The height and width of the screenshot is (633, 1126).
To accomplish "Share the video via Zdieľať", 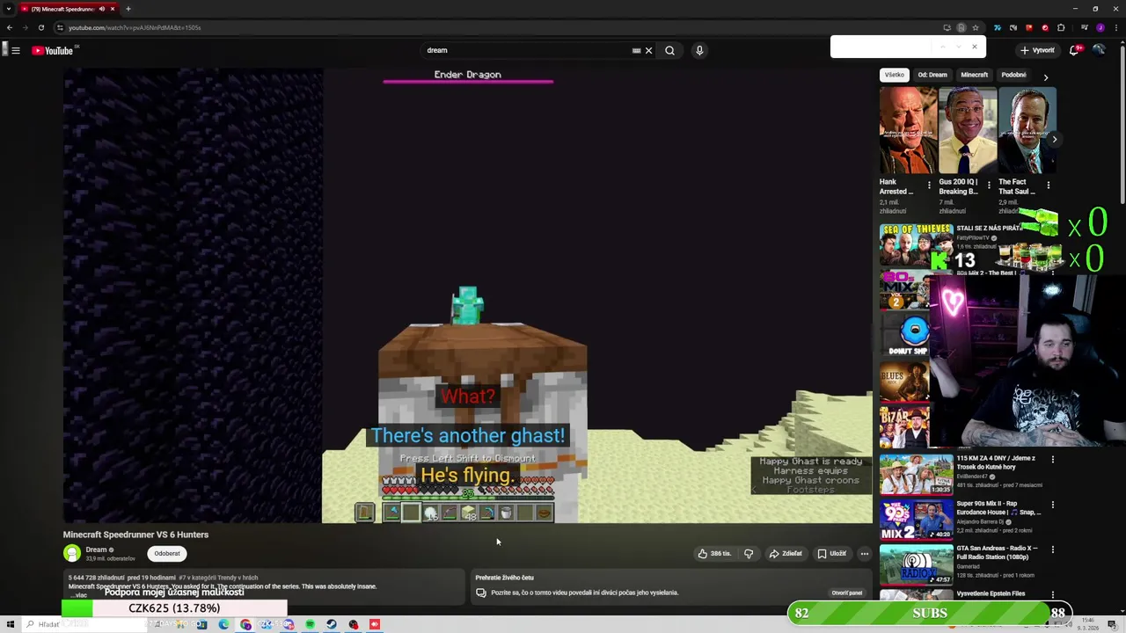I will tap(786, 554).
